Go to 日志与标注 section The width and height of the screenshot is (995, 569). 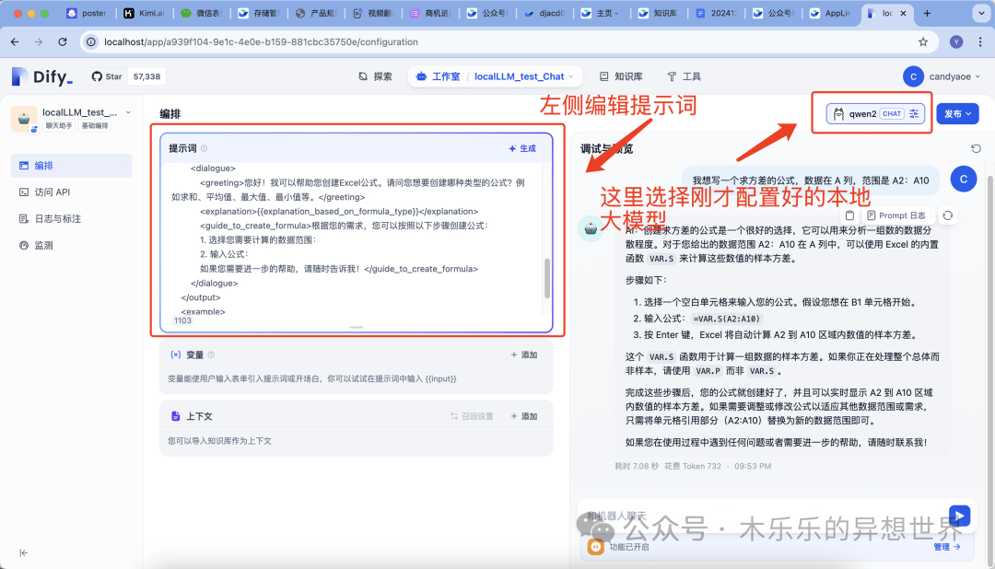57,219
